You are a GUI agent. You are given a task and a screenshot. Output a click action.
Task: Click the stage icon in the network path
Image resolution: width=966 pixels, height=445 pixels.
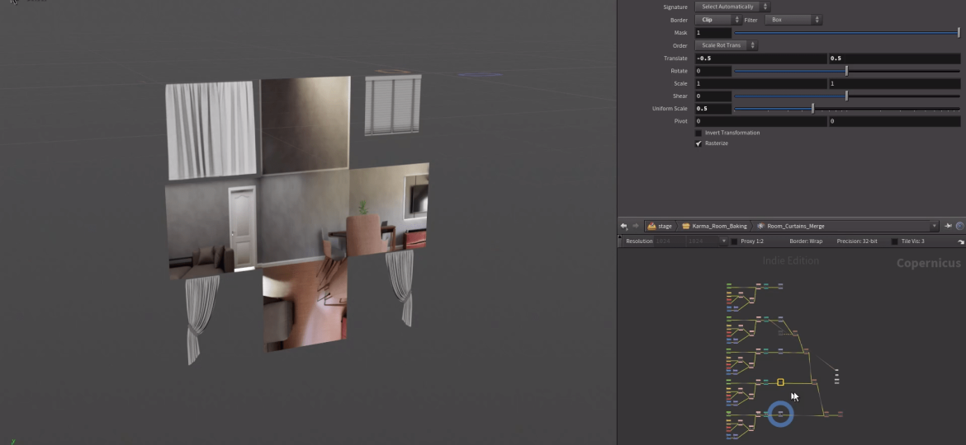[x=652, y=226]
